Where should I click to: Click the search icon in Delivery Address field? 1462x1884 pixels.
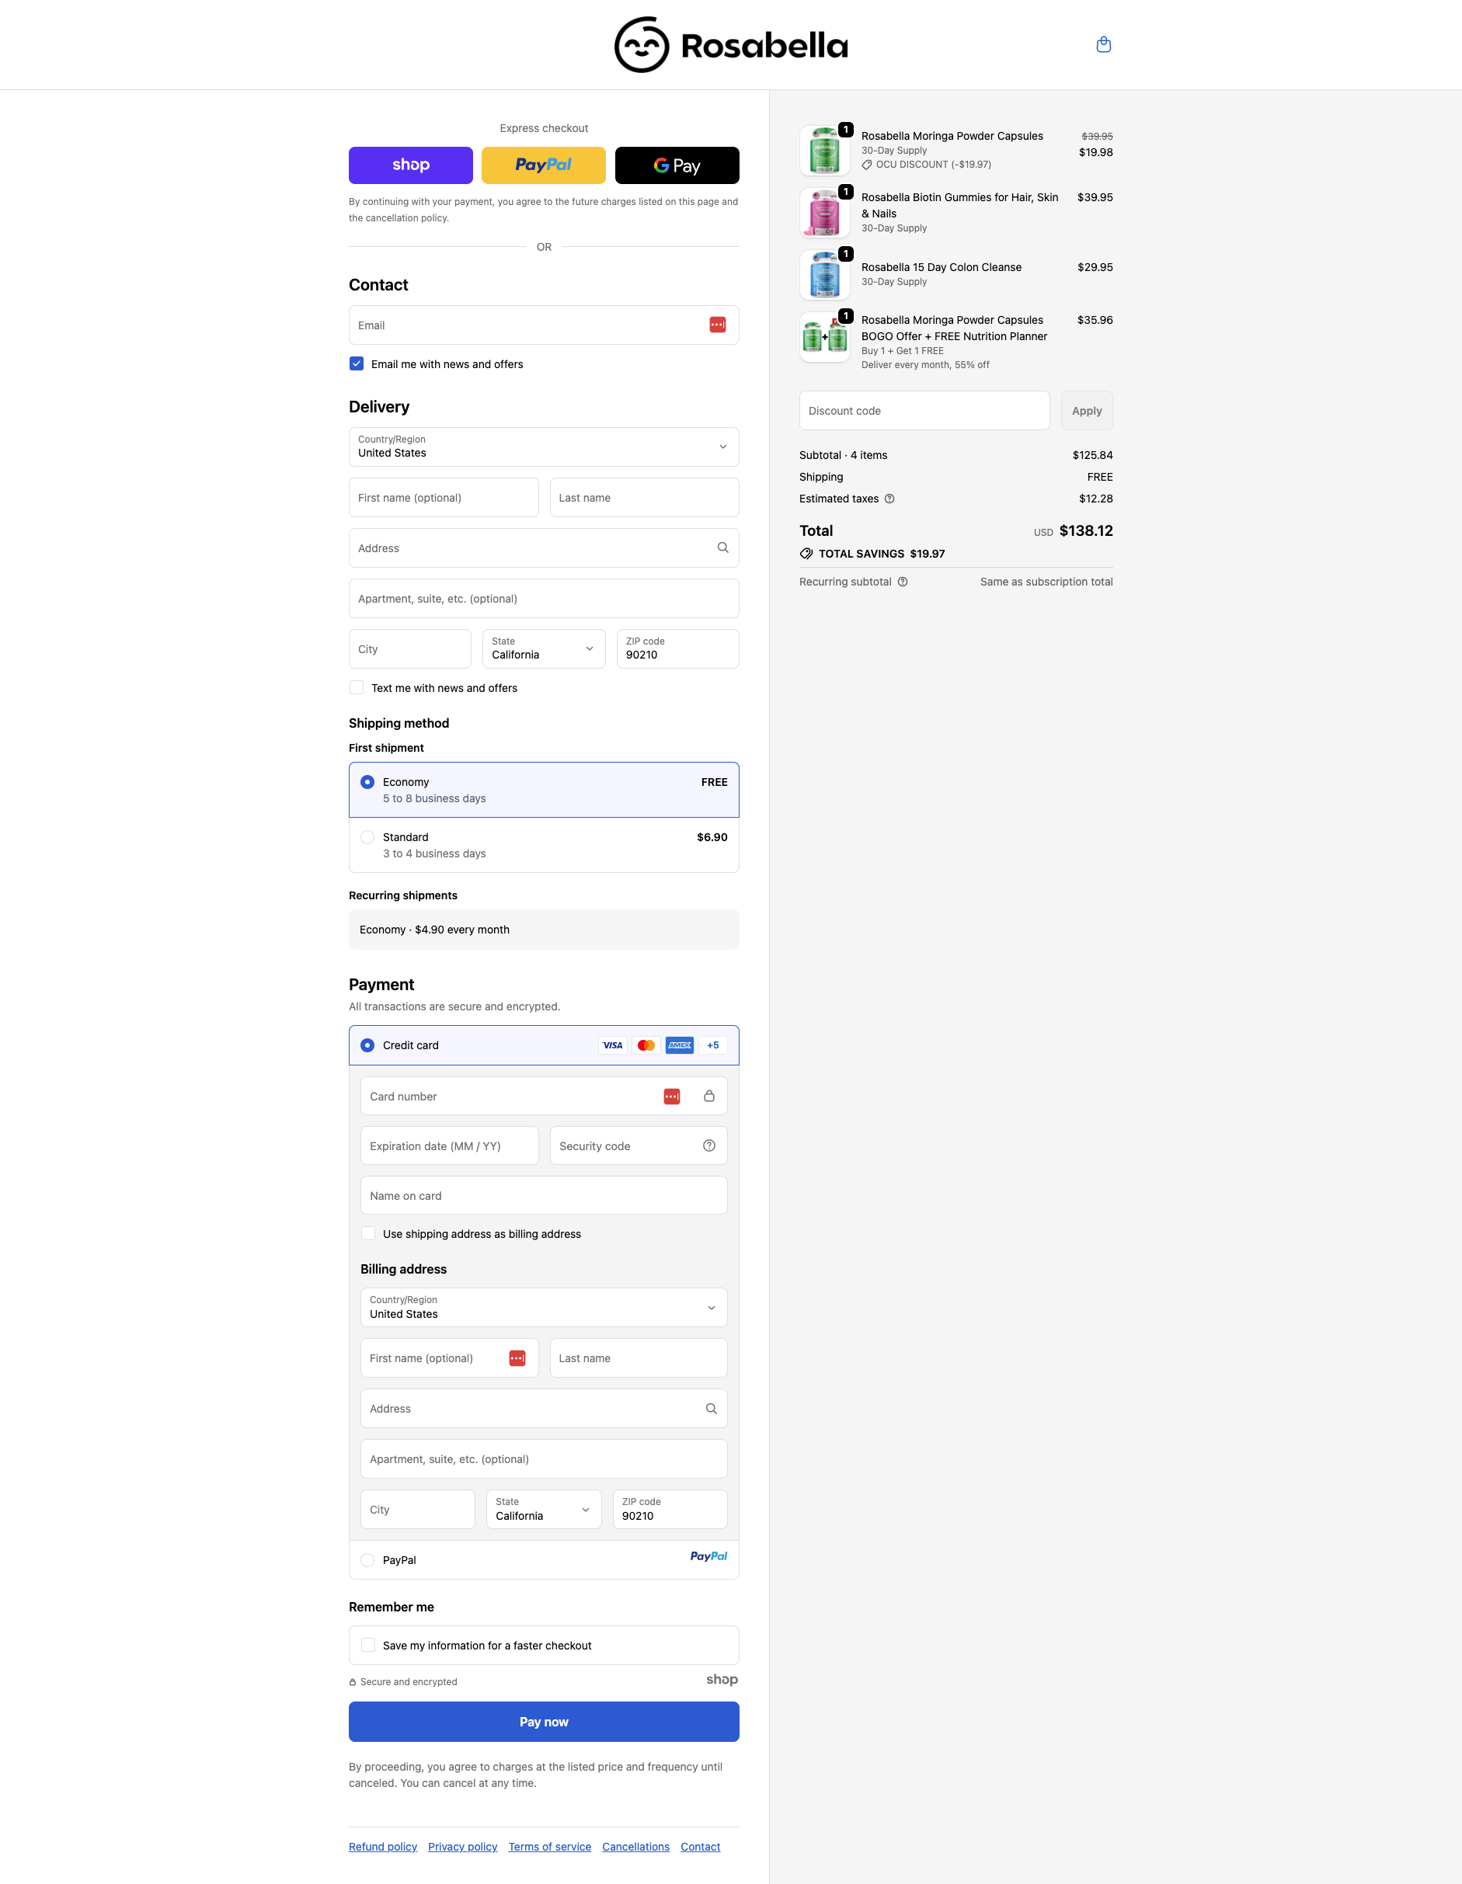tap(722, 547)
